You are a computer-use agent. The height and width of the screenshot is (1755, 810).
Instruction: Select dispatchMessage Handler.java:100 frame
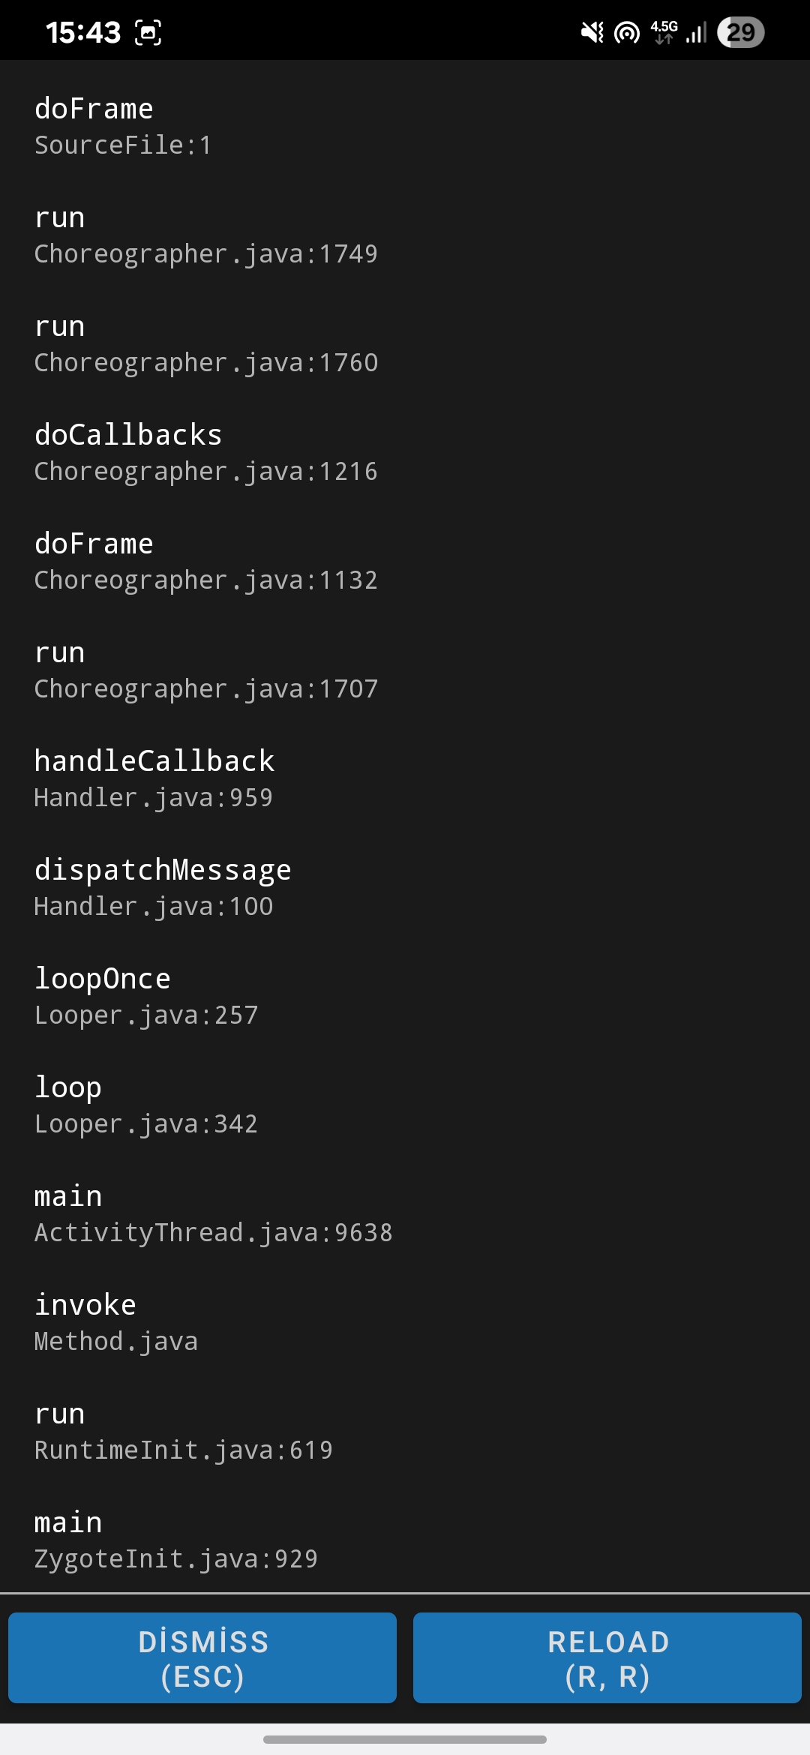[x=405, y=887]
